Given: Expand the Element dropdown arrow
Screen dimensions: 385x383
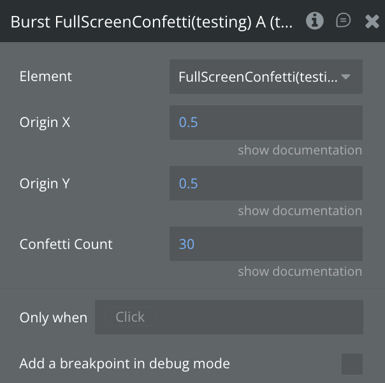Looking at the screenshot, I should coord(346,77).
